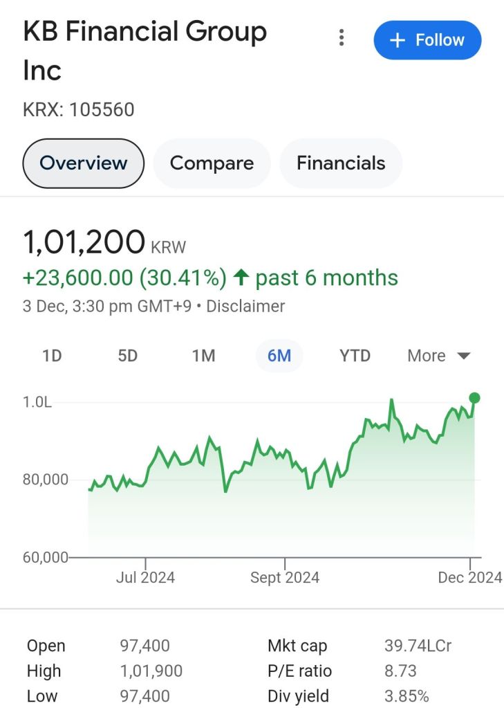The width and height of the screenshot is (504, 708).
Task: Expand the More time ranges dropdown
Action: coord(438,356)
